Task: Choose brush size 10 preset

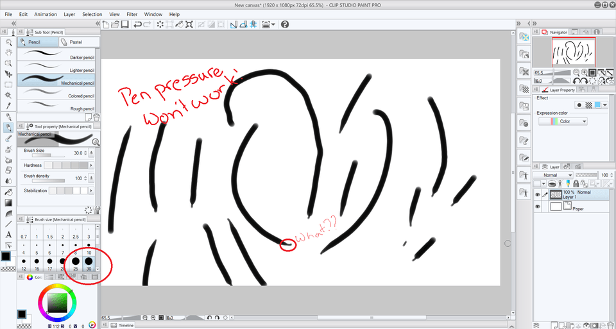Action: [x=89, y=249]
